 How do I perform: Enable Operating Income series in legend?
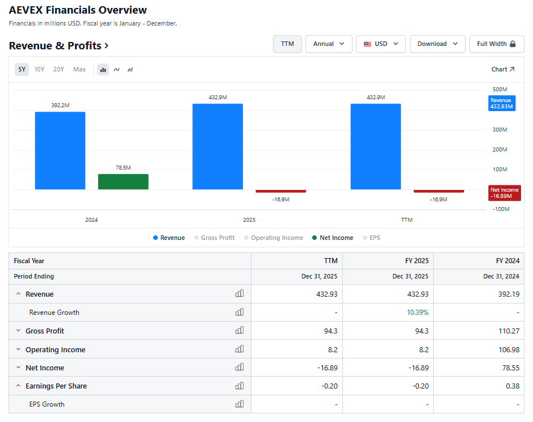[x=274, y=238]
